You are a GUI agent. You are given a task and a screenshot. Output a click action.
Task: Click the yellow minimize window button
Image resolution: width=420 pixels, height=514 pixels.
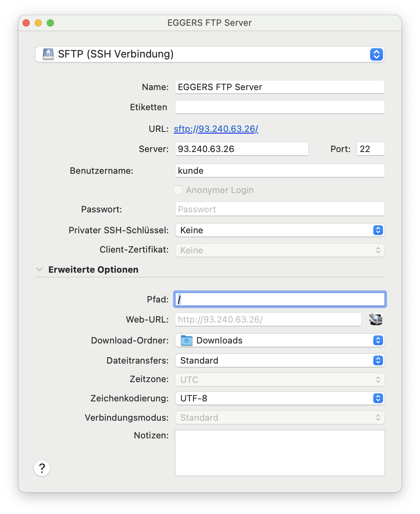[x=38, y=23]
